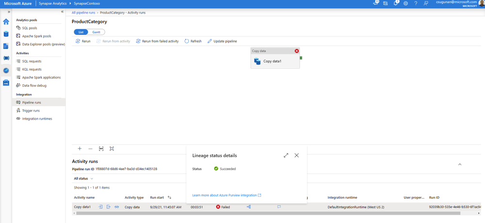Image resolution: width=485 pixels, height=223 pixels.
Task: Close the Lineage status details popup
Action: coord(297,155)
